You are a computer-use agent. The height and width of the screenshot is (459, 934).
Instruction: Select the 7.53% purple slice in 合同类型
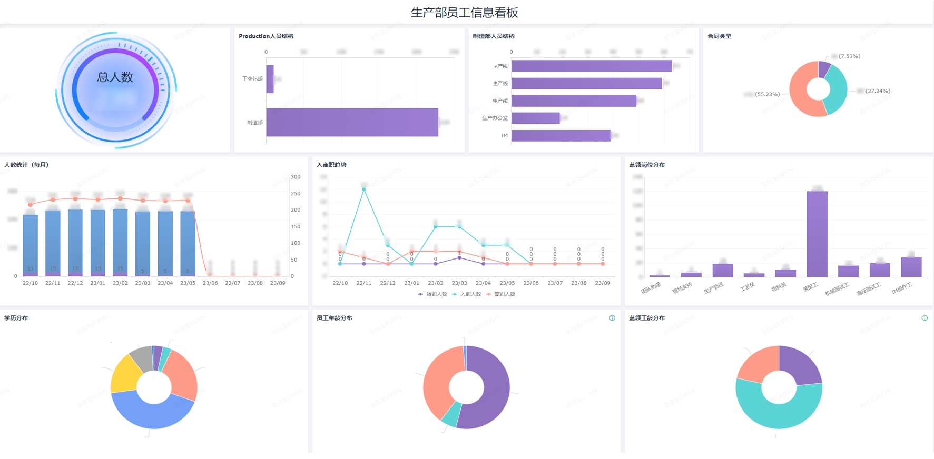823,69
